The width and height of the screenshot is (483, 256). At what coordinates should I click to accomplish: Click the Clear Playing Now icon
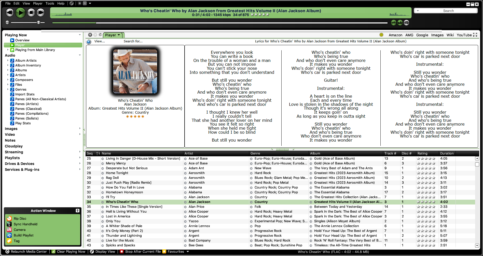(53, 252)
